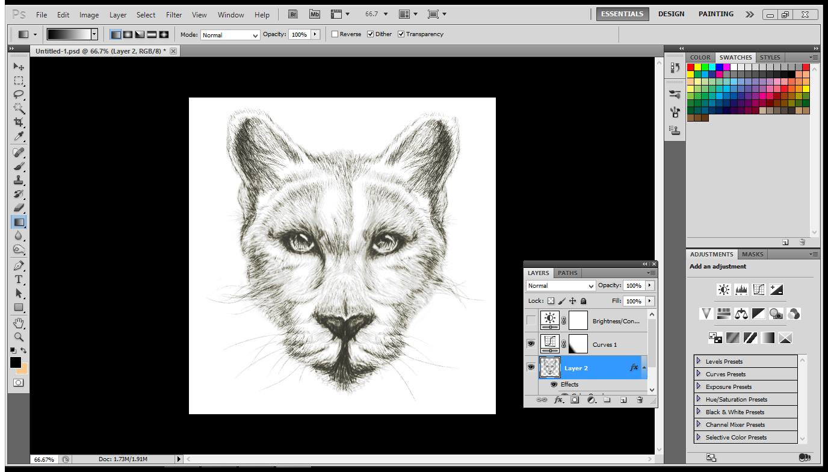Open the Layer menu
Viewport: 828px width, 472px height.
[x=118, y=15]
